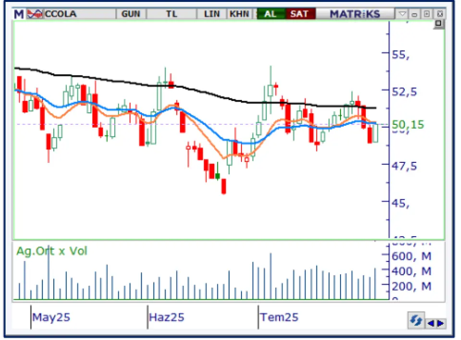
Task: Click the green candle near the June low
Action: 218,176
